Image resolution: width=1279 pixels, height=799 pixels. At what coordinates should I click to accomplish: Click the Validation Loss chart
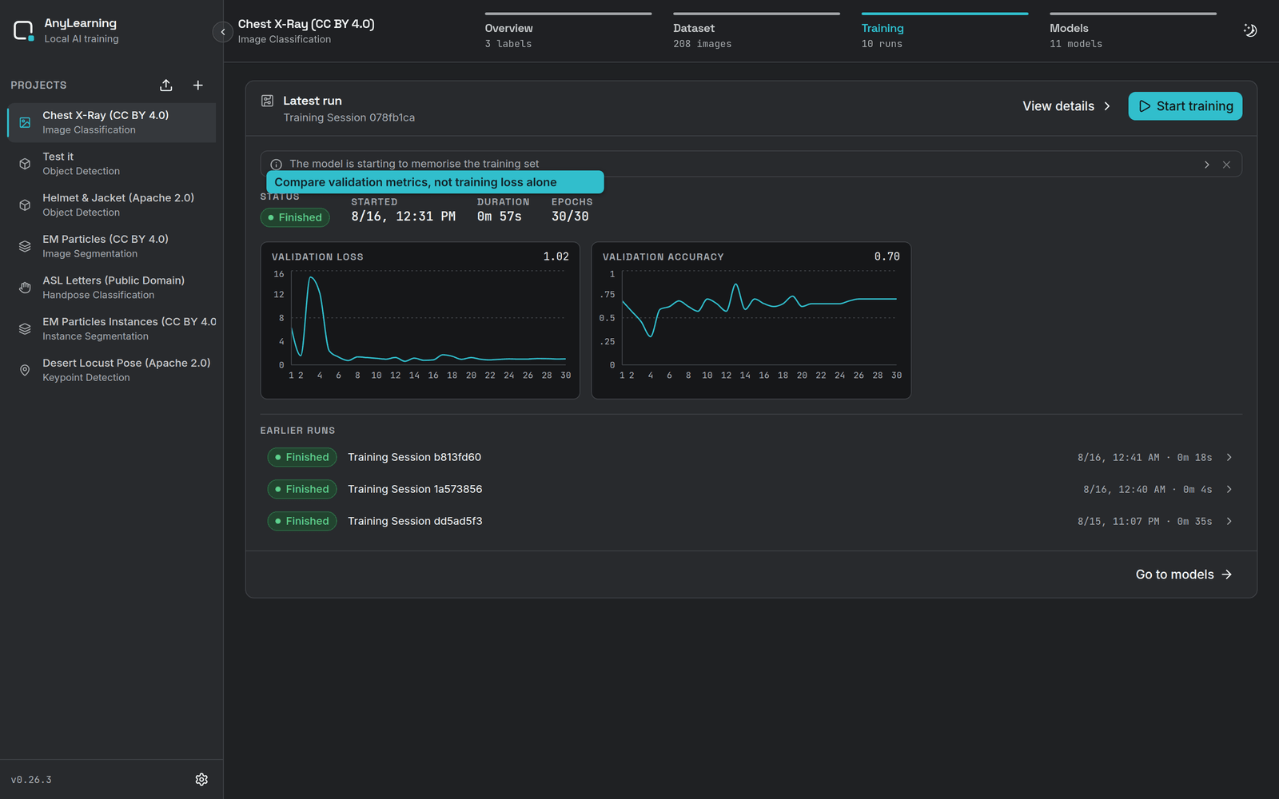click(420, 320)
